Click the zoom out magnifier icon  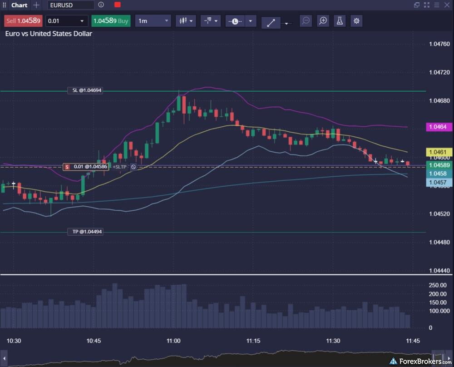(x=306, y=21)
